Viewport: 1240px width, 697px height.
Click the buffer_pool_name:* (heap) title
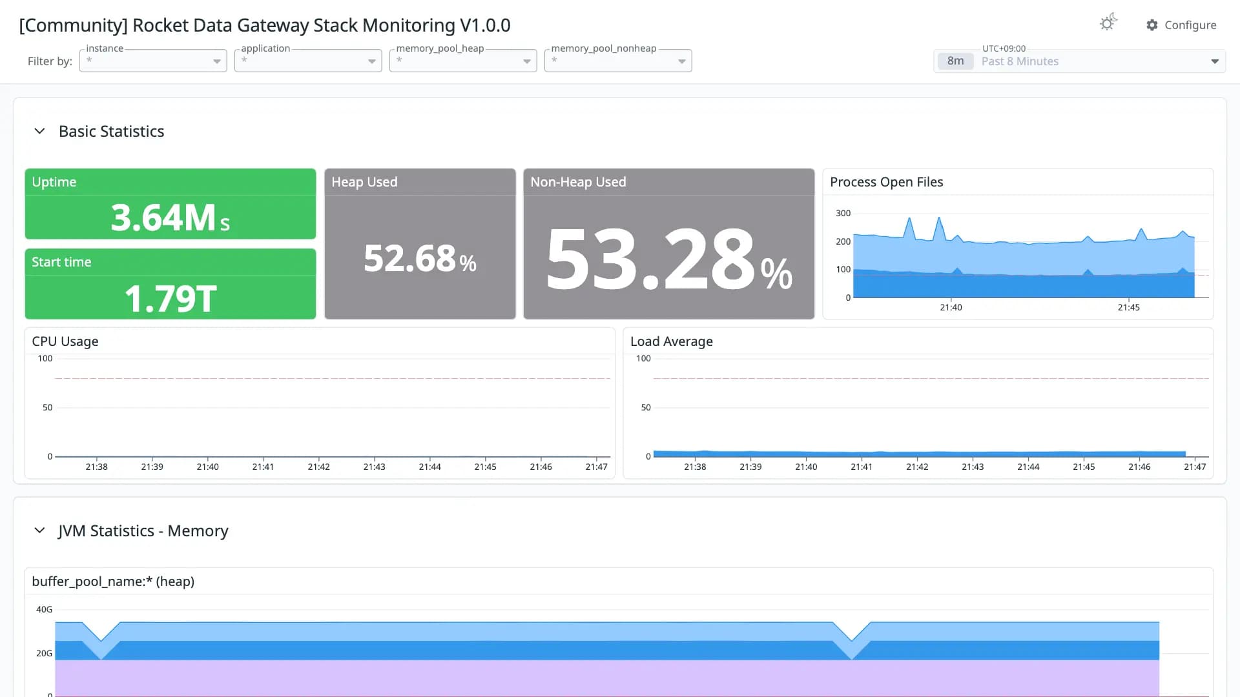(x=113, y=581)
